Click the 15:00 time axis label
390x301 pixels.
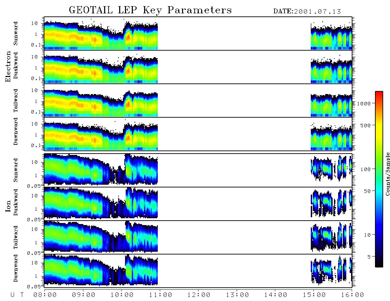[314, 295]
